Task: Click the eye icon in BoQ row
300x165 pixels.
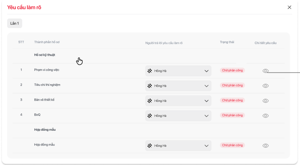Action: click(266, 116)
